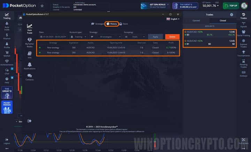
Task: Open the closed AUD/CAD trade at 12:45
Action: [x=210, y=42]
